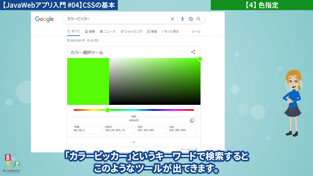
Task: Copy the HEX value with copy icon
Action: coord(192,120)
